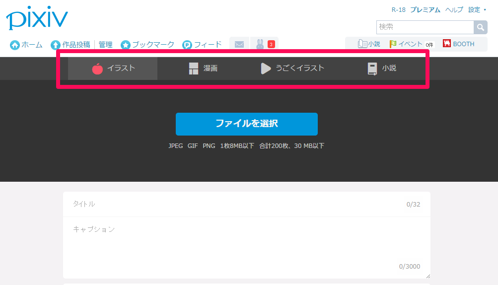Open the 作品投稿 link

(x=76, y=45)
